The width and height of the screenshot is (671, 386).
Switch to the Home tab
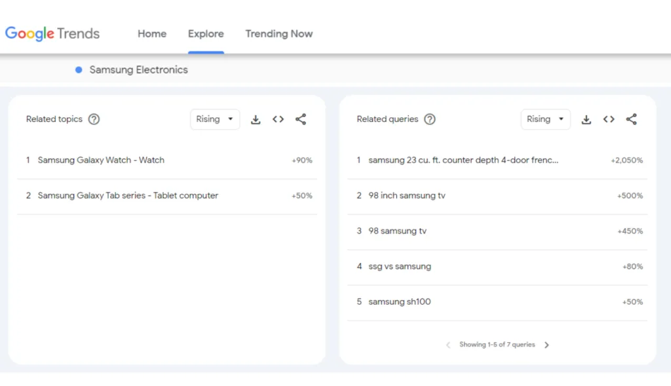[x=151, y=33]
